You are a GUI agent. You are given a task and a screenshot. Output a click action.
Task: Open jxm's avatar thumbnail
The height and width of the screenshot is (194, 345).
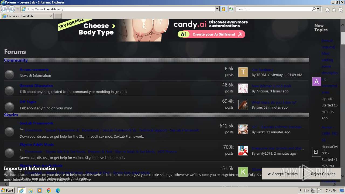(x=243, y=105)
